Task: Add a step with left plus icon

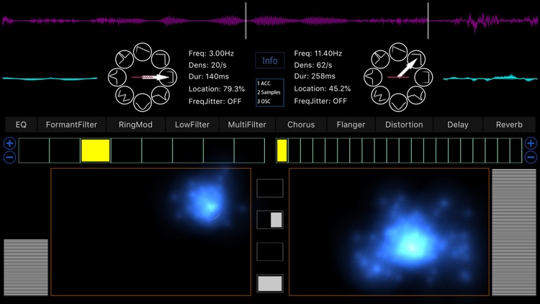Action: click(x=9, y=143)
